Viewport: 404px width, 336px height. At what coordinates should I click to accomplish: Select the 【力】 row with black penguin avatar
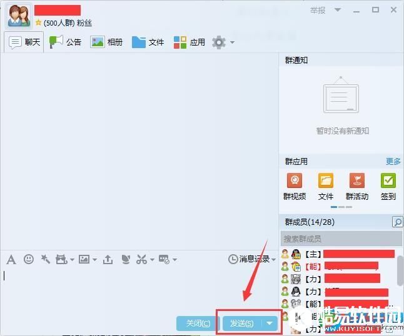[338, 292]
